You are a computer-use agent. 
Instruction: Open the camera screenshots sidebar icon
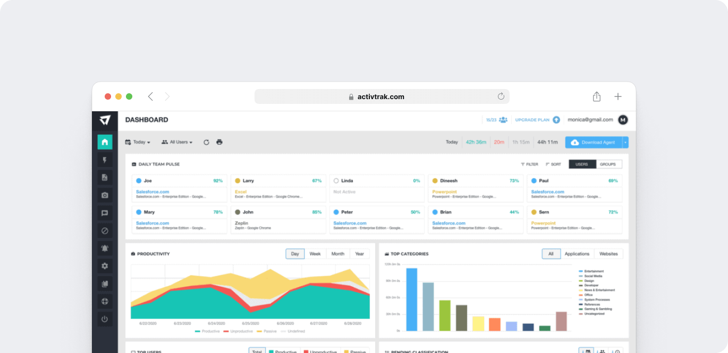coord(105,195)
